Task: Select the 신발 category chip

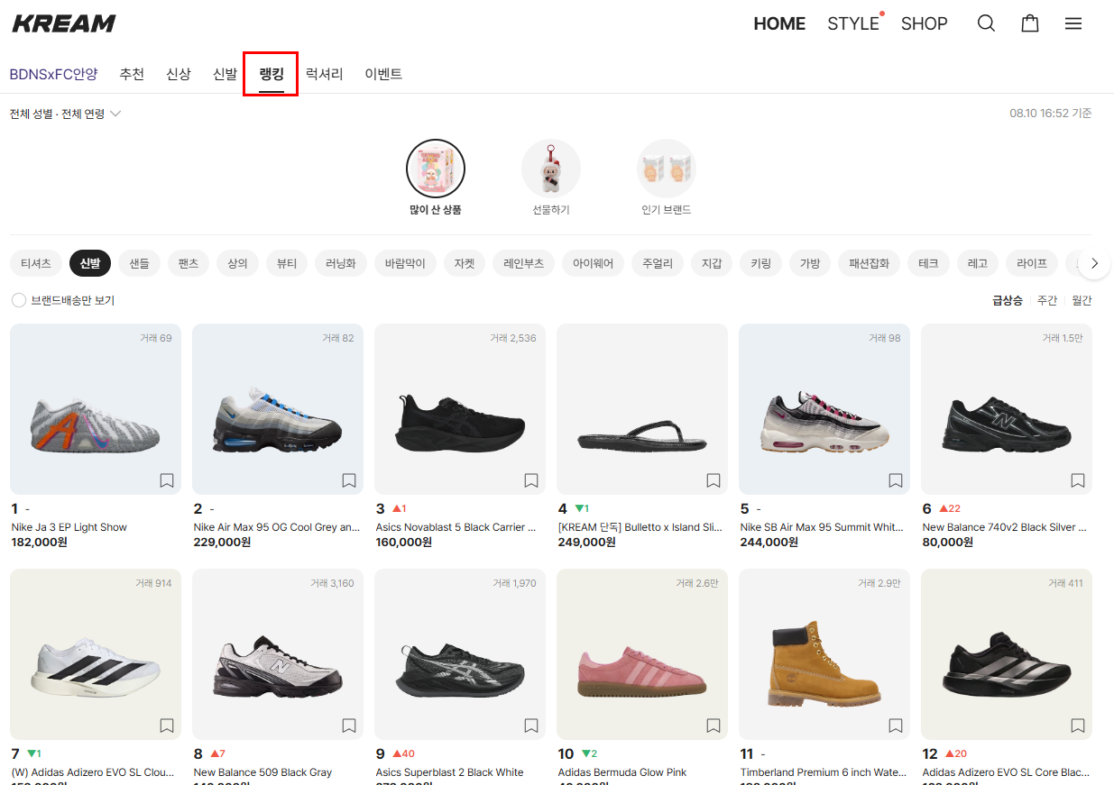Action: point(90,263)
